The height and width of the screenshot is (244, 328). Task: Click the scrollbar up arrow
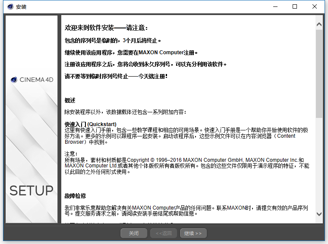click(x=319, y=25)
